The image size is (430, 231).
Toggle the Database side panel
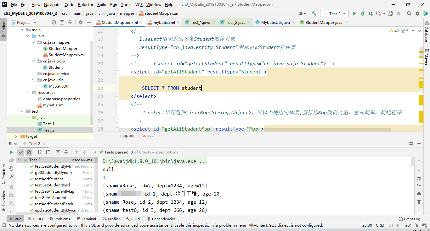[x=427, y=32]
